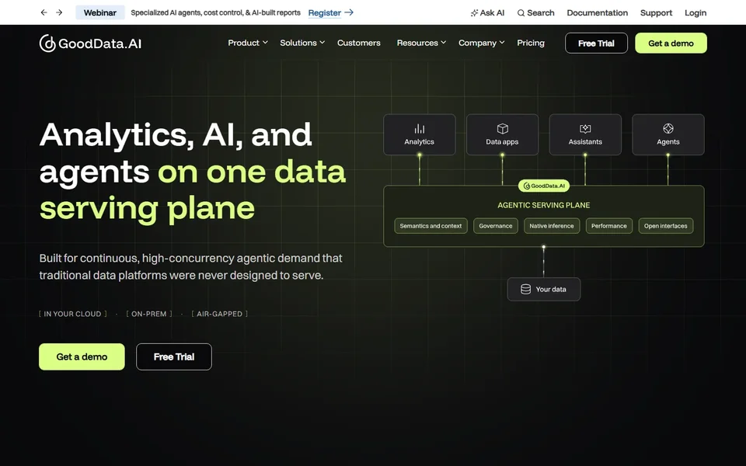Click the Performance chip
746x466 pixels.
point(609,226)
